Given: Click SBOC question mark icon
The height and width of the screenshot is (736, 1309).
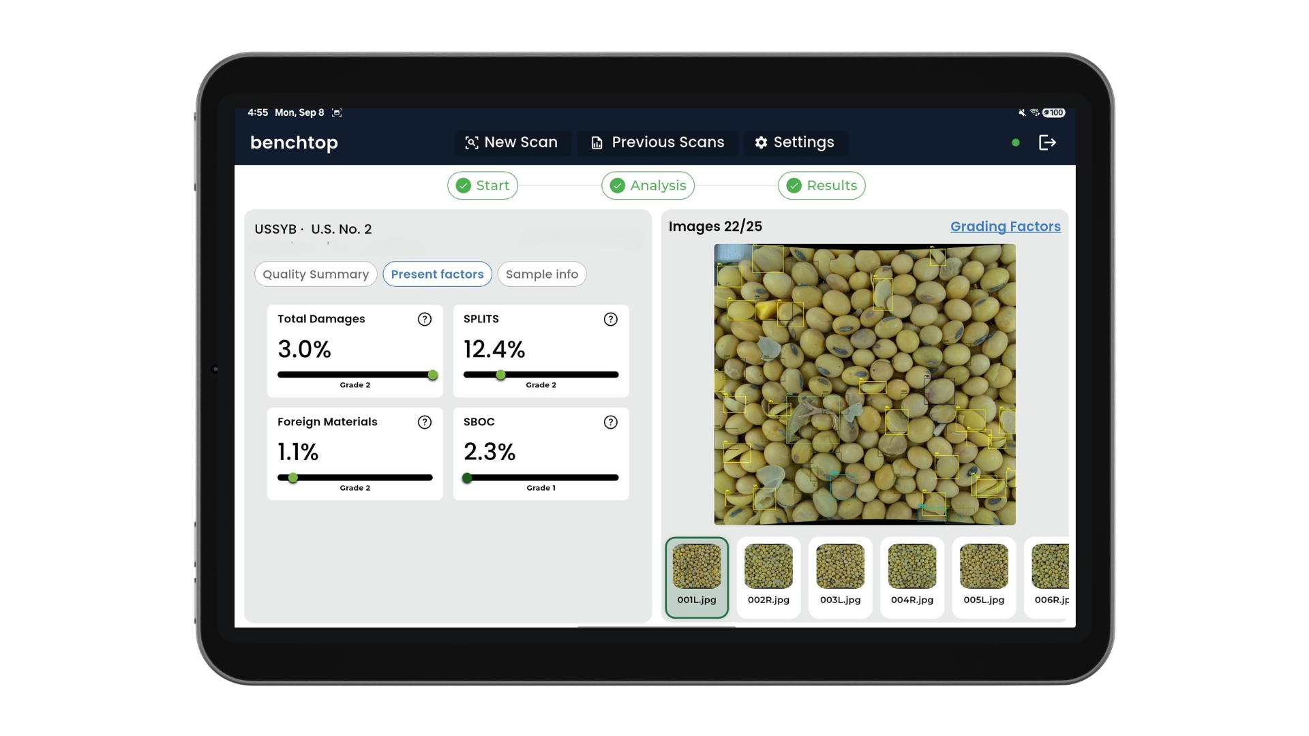Looking at the screenshot, I should tap(610, 422).
